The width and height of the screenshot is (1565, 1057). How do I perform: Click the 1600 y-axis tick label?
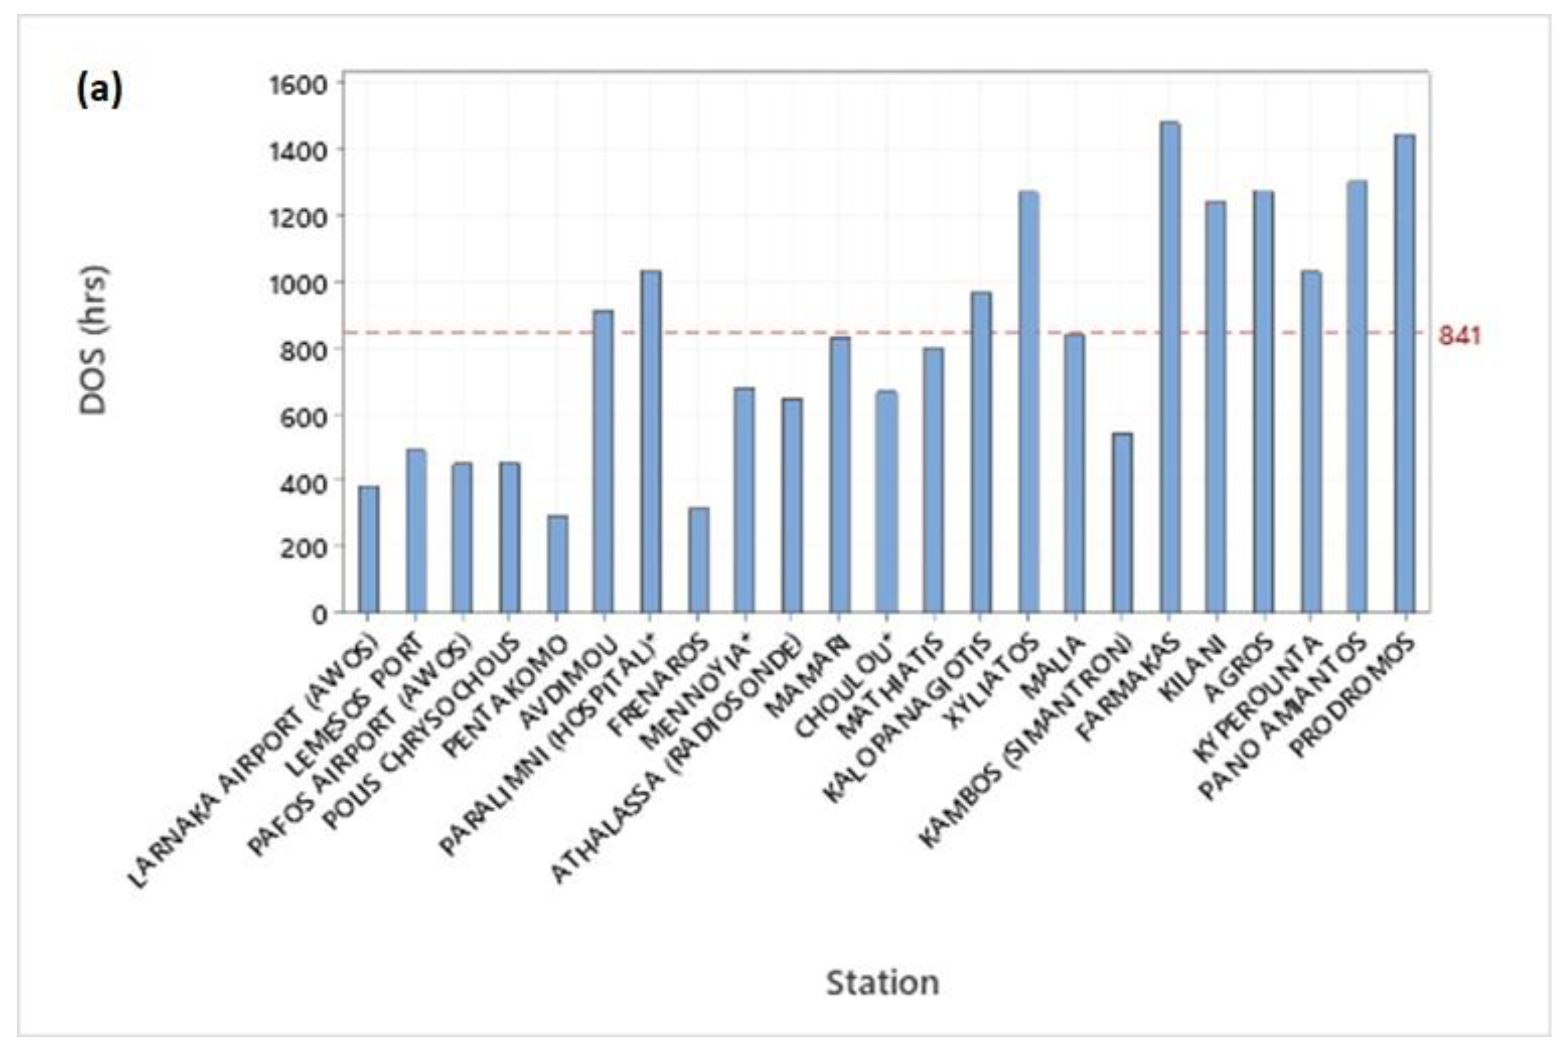click(x=298, y=85)
